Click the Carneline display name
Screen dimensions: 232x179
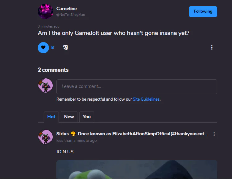66,9
